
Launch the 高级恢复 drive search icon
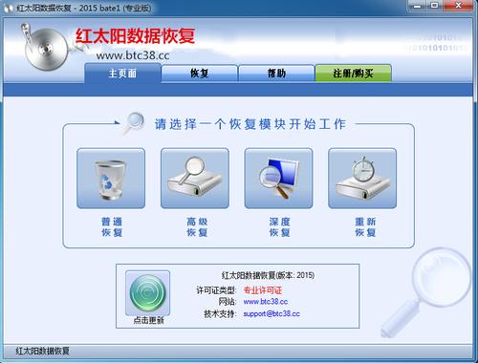coord(195,179)
